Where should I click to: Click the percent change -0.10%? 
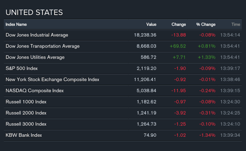(208, 124)
